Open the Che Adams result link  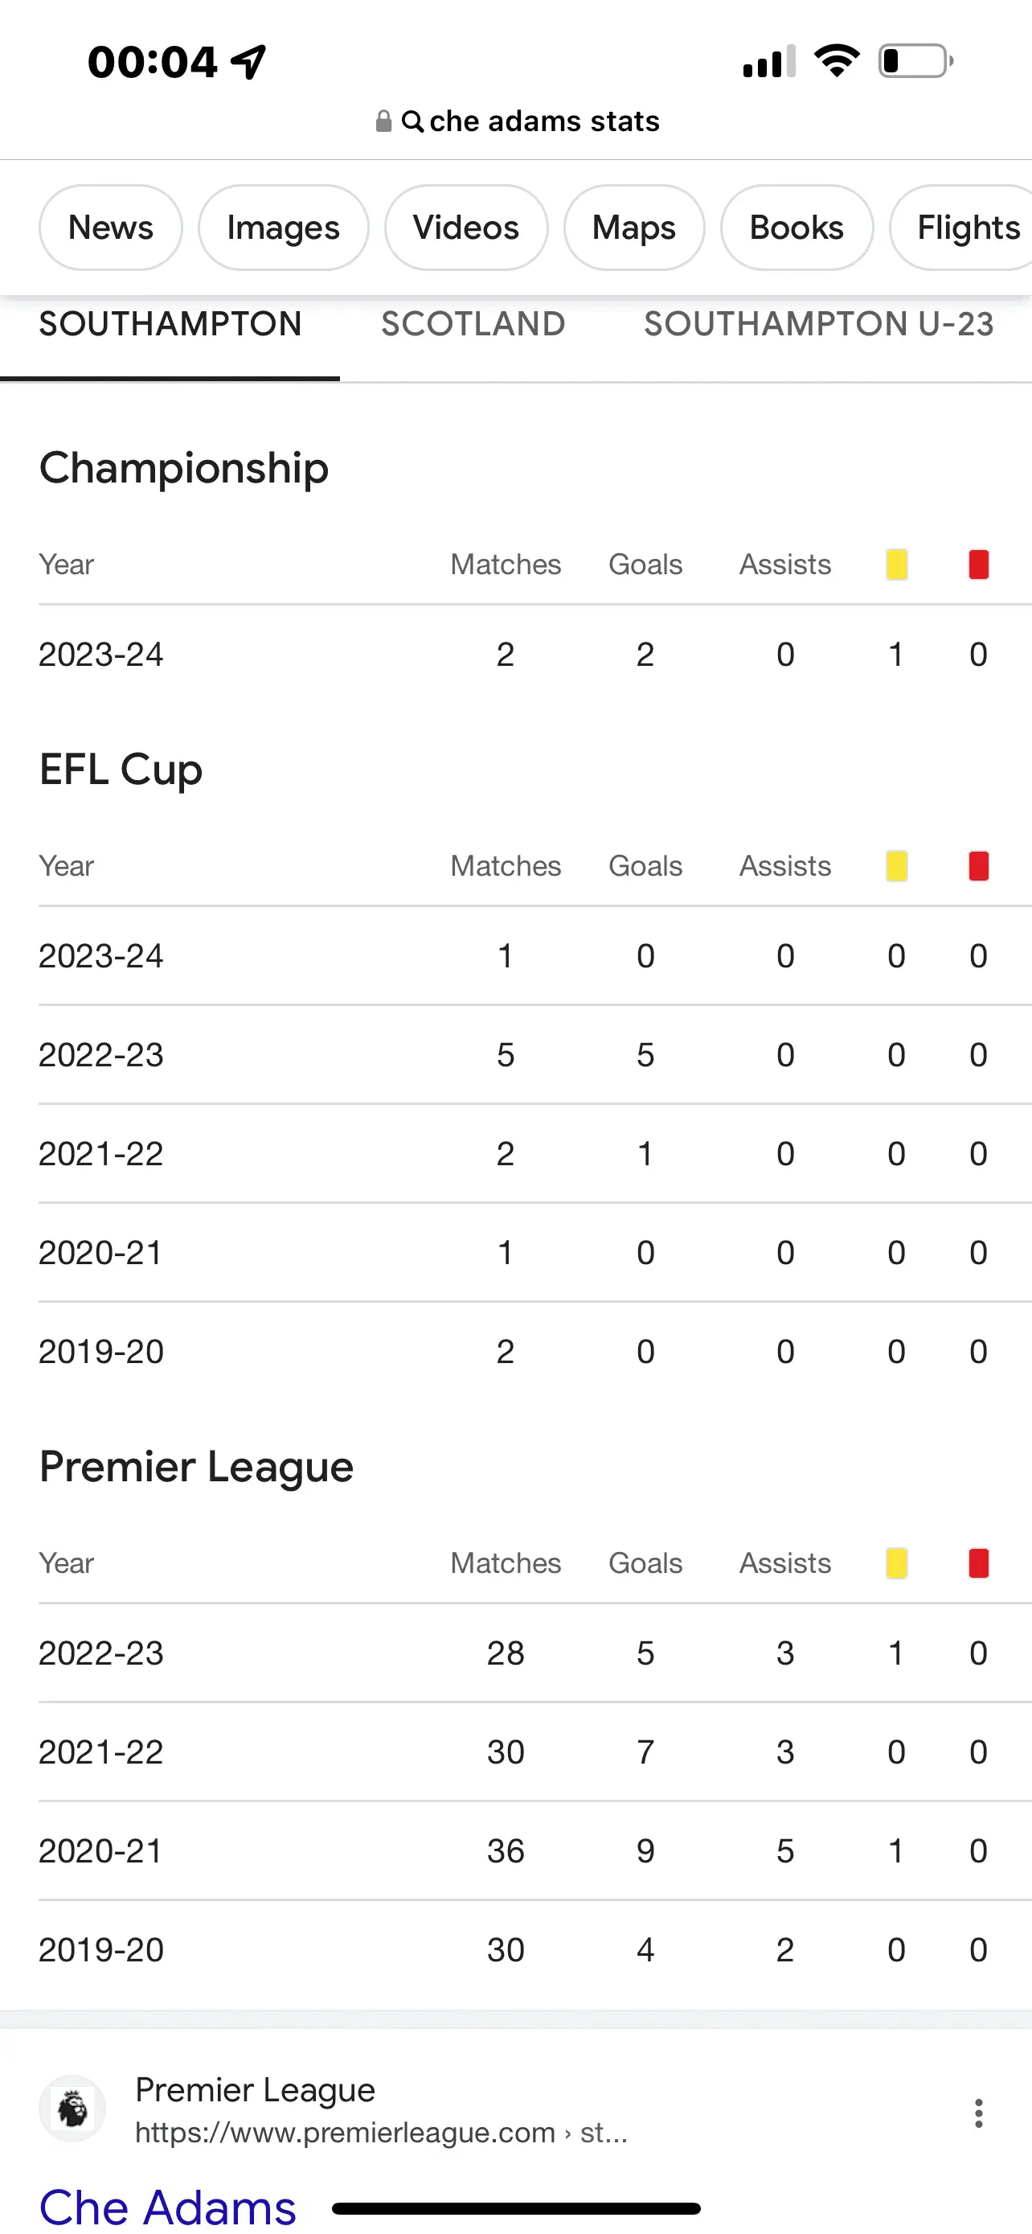tap(168, 2206)
